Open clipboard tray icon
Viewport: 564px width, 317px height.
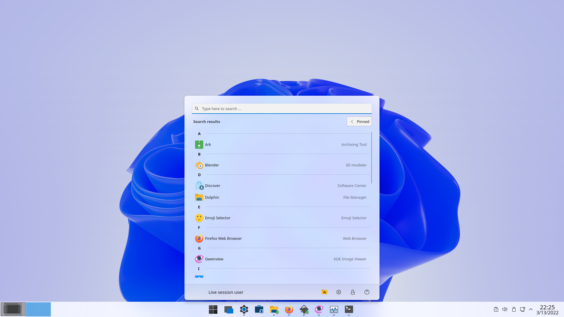point(496,309)
